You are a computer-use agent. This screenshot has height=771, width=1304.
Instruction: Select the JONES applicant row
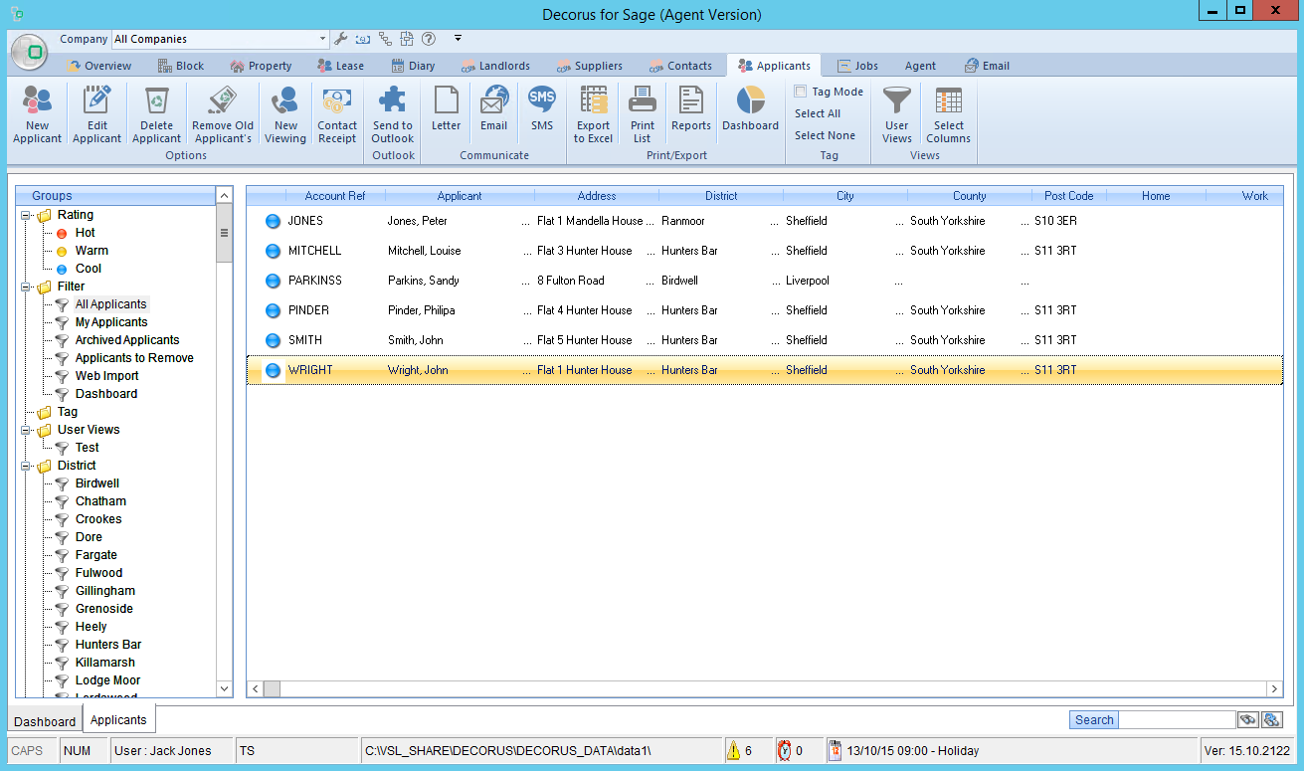[x=764, y=221]
